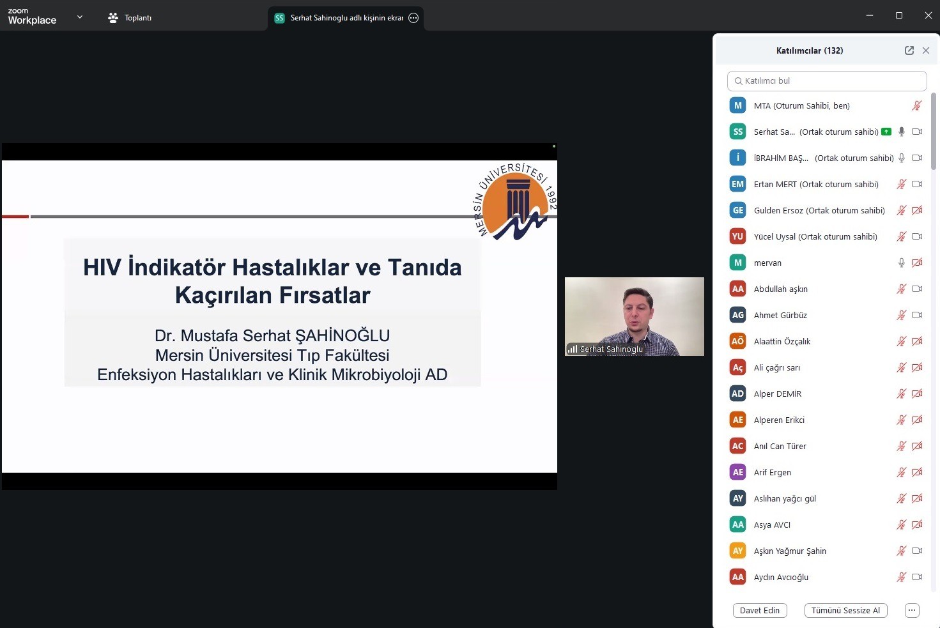Open Zoom Workplace dropdown chevron

point(80,17)
